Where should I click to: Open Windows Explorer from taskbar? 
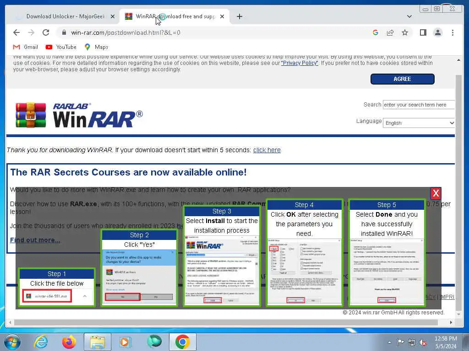[x=98, y=342]
